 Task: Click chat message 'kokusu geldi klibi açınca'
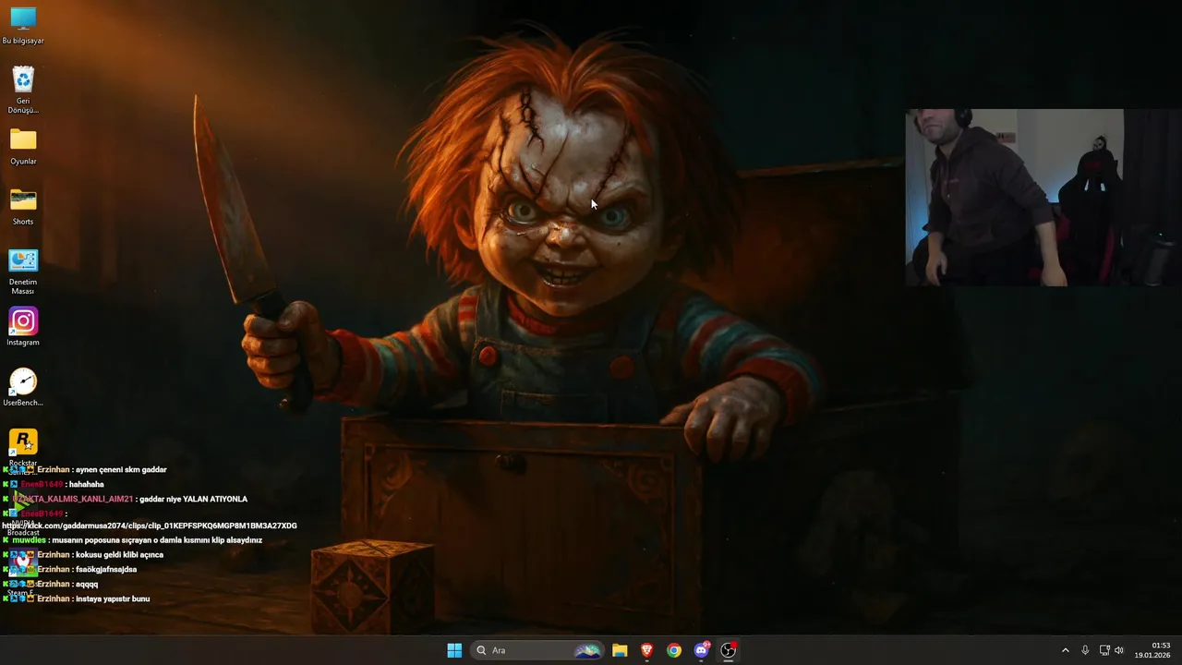pos(119,555)
